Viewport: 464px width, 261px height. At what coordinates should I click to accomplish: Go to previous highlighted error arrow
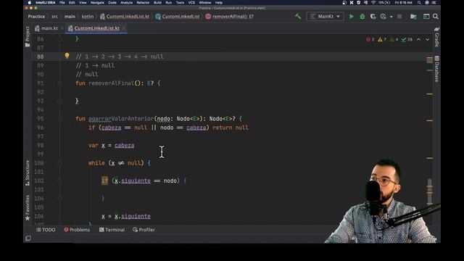(x=419, y=39)
